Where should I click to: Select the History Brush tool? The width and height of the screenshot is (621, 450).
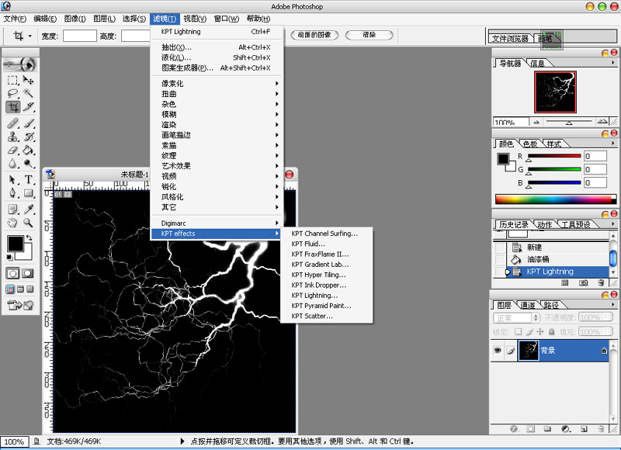point(28,137)
